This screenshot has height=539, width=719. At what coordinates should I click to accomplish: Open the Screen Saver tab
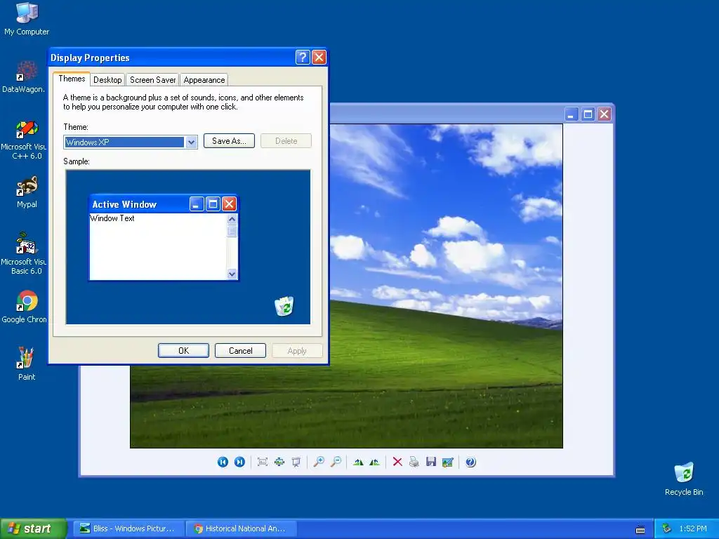[x=152, y=80]
